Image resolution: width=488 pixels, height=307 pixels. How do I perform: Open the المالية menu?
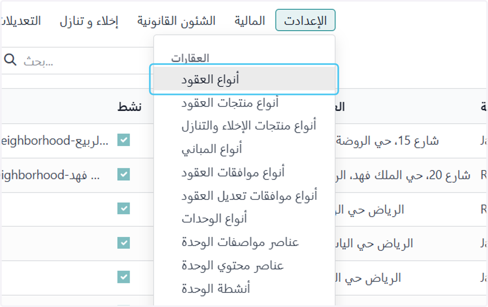pos(250,20)
